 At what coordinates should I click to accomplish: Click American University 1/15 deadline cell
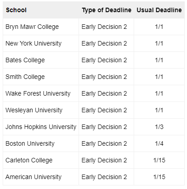[159, 177]
